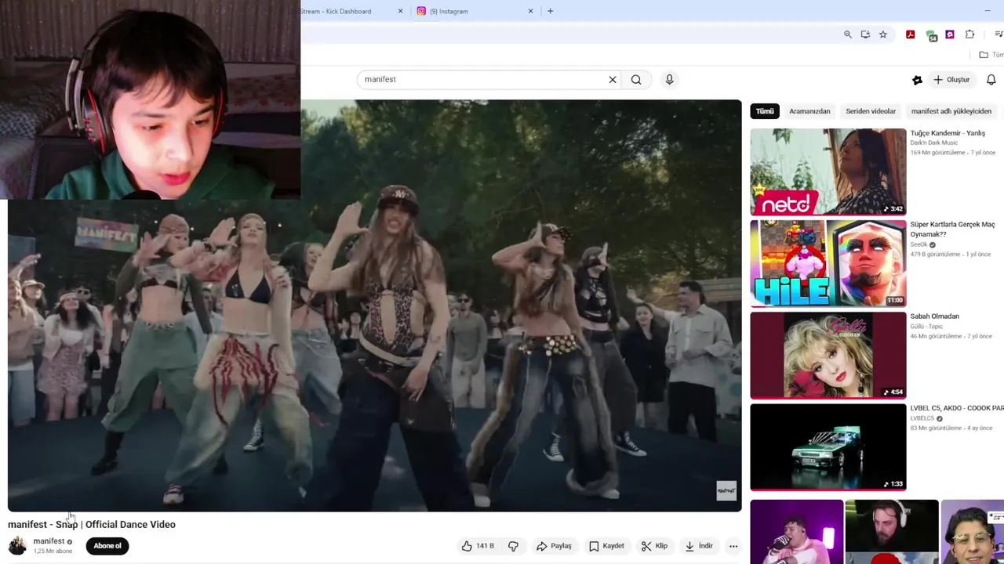This screenshot has height=564, width=1004.
Task: Open the Sabah Olmadan thumbnail
Action: point(828,355)
